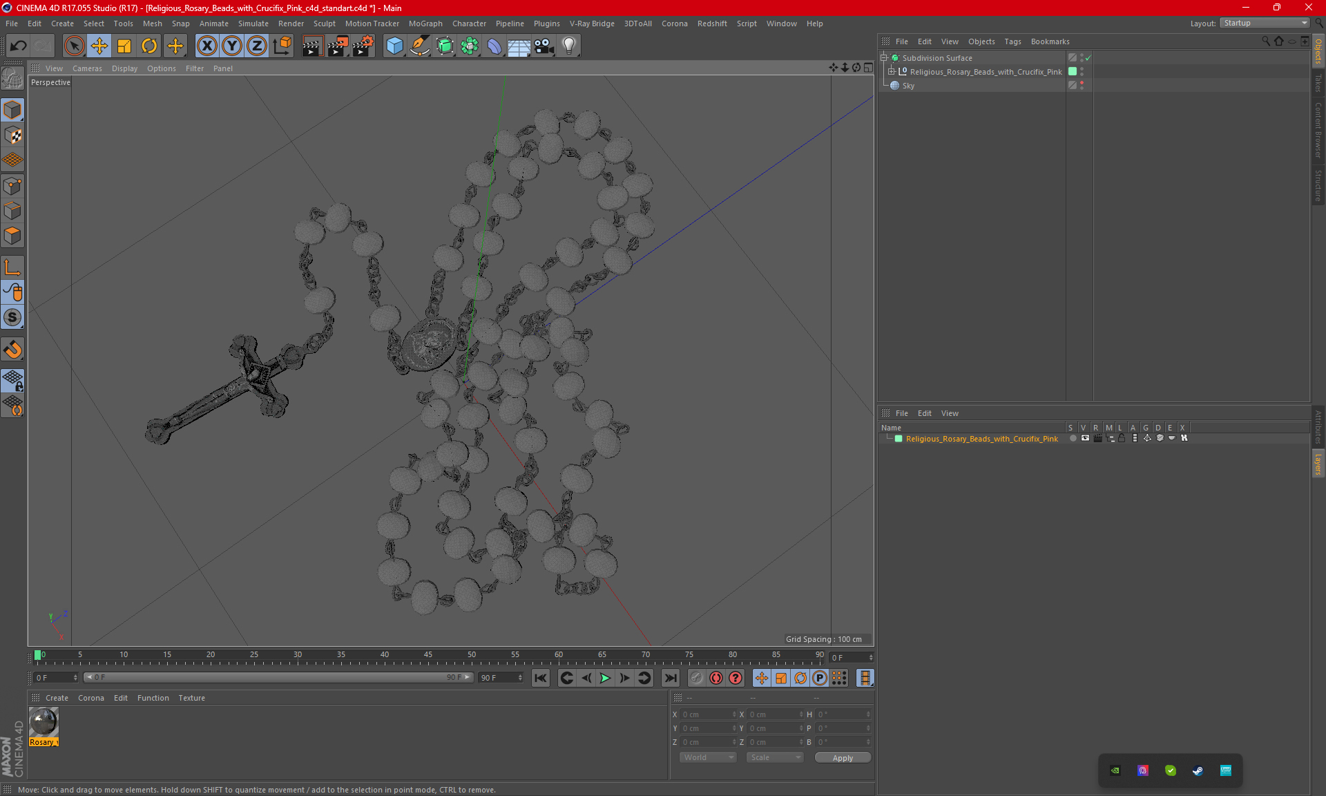Toggle Enable Snap magnet icon
Screen dimensions: 1326x796
(x=12, y=350)
